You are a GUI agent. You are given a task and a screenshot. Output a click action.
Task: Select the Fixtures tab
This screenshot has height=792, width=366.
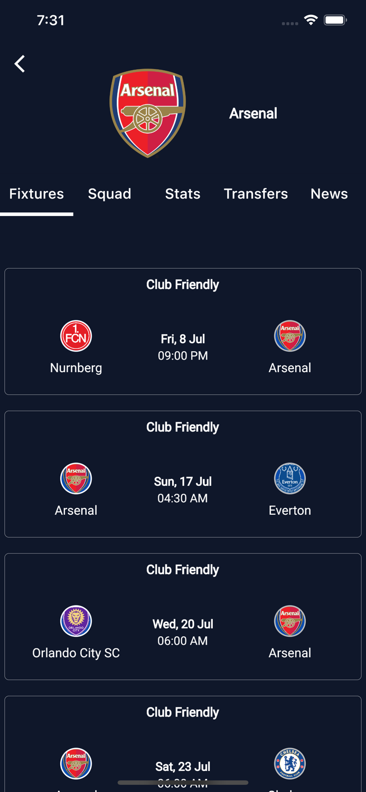tap(36, 194)
